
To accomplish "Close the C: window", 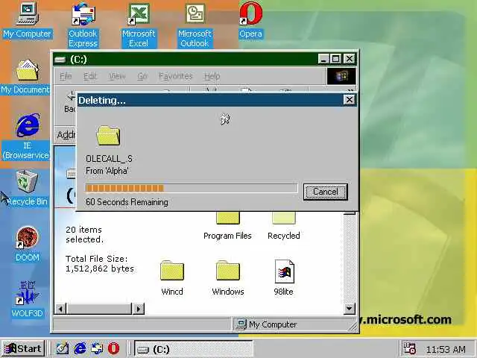I will tap(350, 58).
